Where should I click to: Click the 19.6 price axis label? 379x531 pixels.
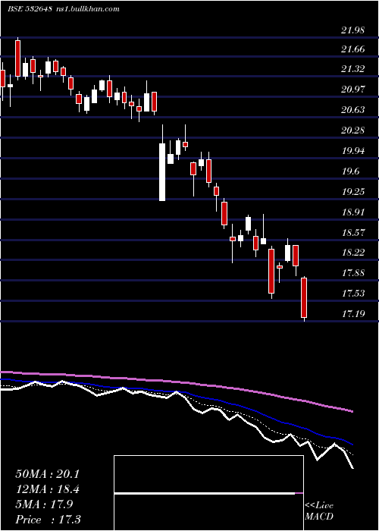point(350,171)
